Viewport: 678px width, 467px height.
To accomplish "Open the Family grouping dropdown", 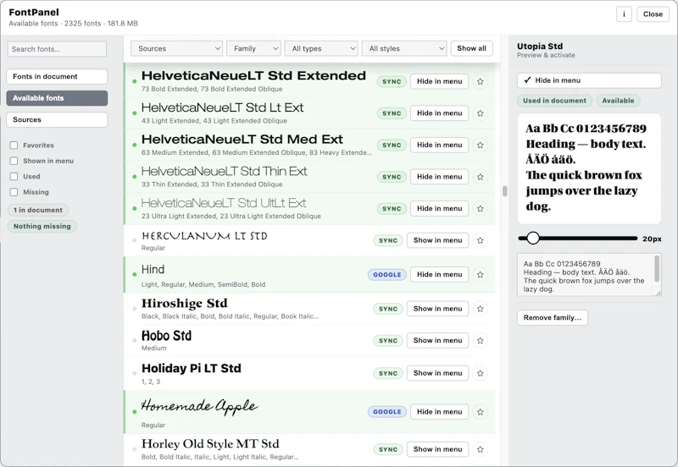I will pos(253,48).
